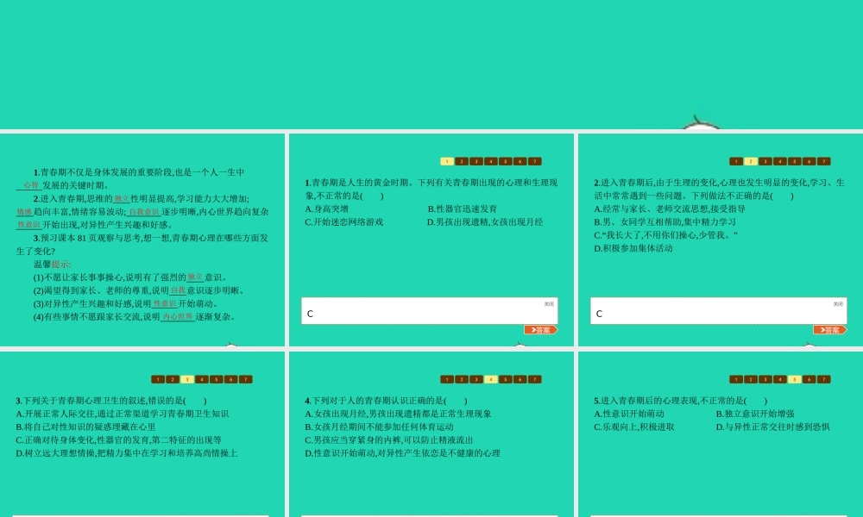The image size is (863, 517).
Task: Select number tab 6 in question 2 slide
Action: click(x=809, y=161)
